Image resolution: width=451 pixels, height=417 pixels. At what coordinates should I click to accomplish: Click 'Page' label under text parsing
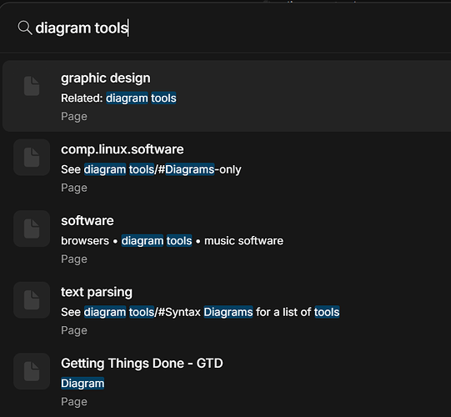pos(74,330)
